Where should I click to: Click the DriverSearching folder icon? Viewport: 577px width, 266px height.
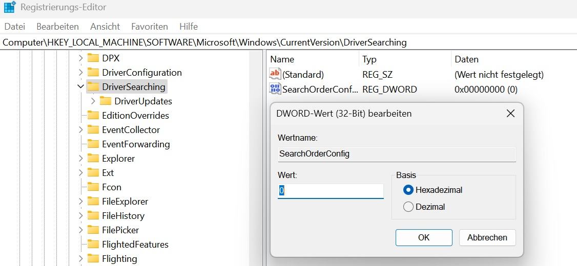coord(93,86)
